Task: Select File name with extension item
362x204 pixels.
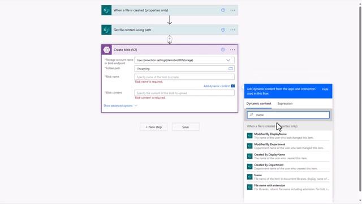Action: (x=288, y=187)
